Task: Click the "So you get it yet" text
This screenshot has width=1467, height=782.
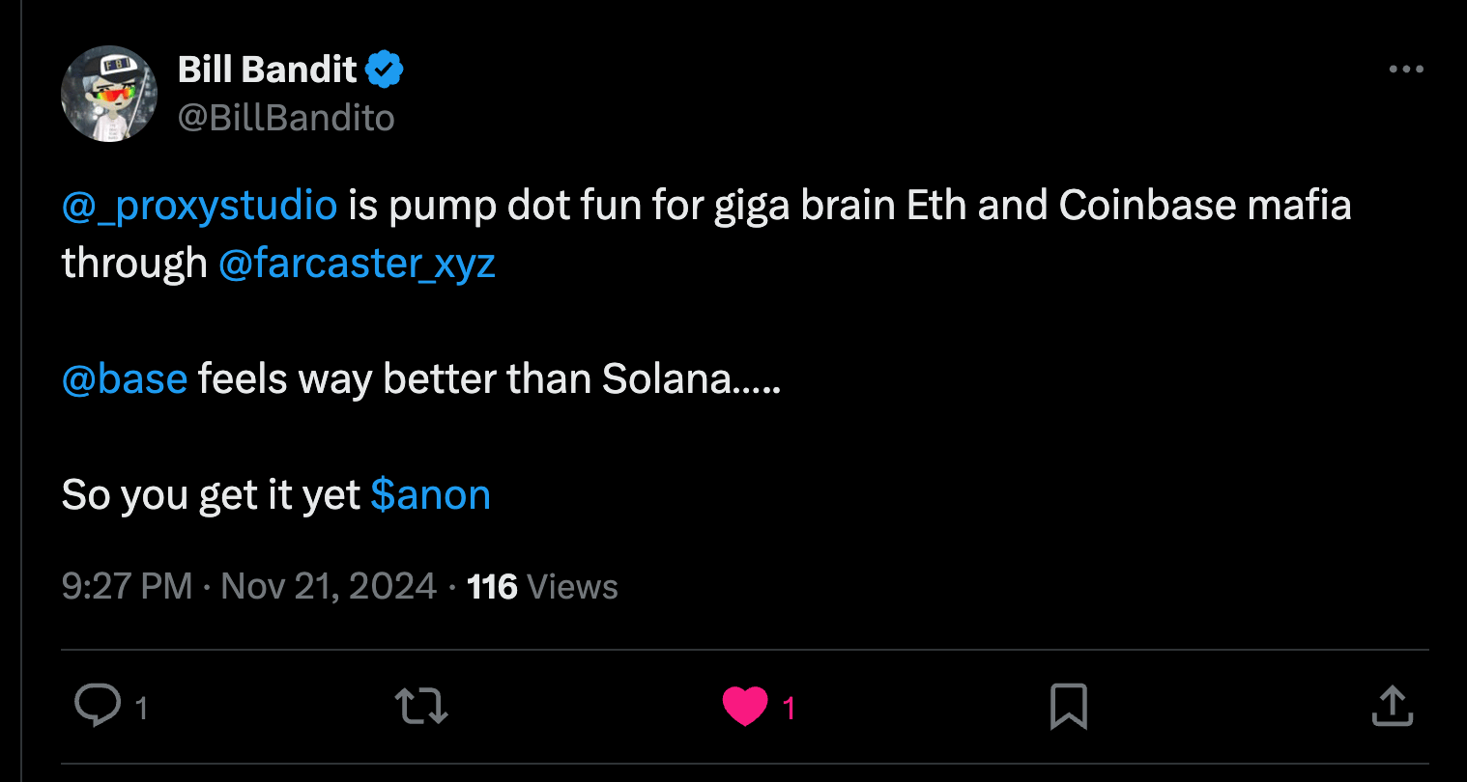Action: click(x=211, y=495)
